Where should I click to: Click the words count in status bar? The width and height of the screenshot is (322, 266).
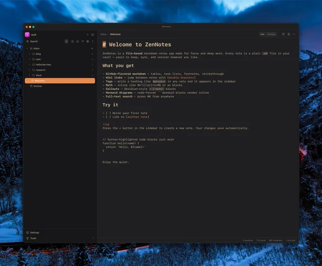click(x=261, y=240)
